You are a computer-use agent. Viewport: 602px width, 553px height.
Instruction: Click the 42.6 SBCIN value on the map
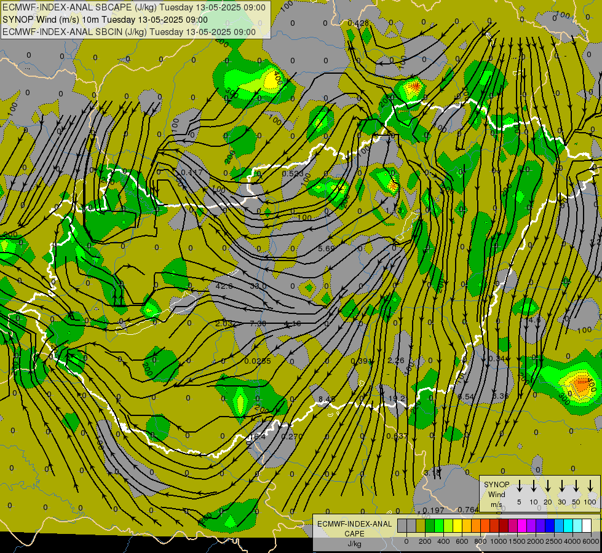224,286
